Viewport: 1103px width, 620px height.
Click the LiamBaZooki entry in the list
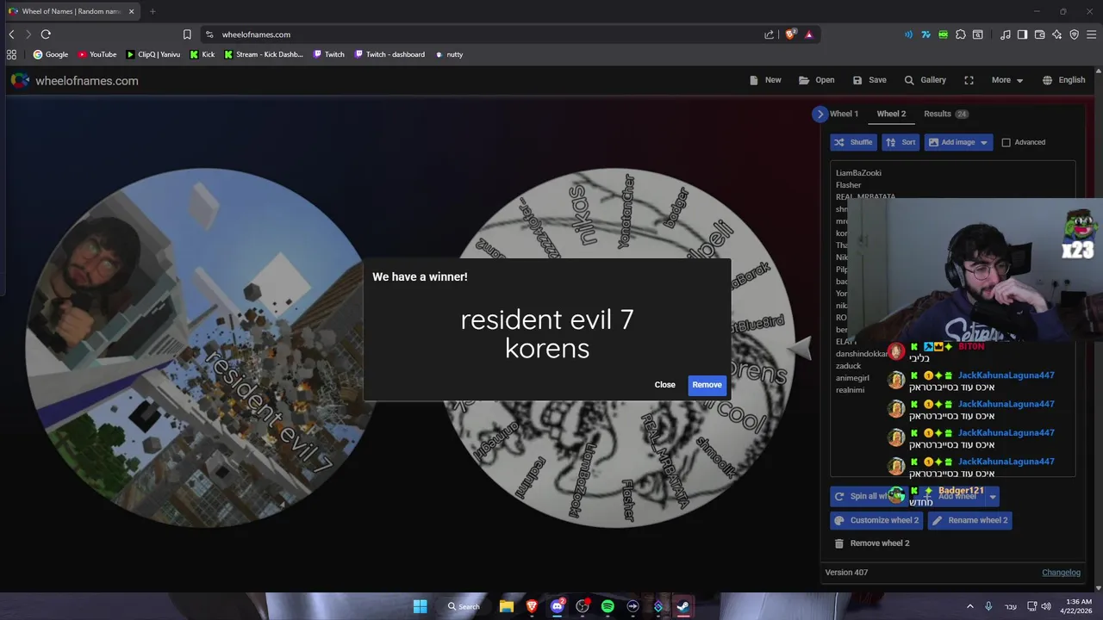858,173
